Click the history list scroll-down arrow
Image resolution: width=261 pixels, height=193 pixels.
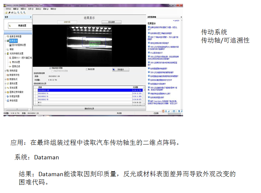point(144,104)
